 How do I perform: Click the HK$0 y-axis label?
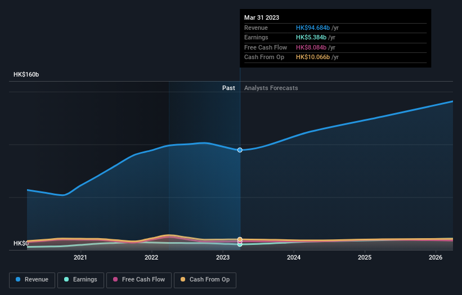21,243
